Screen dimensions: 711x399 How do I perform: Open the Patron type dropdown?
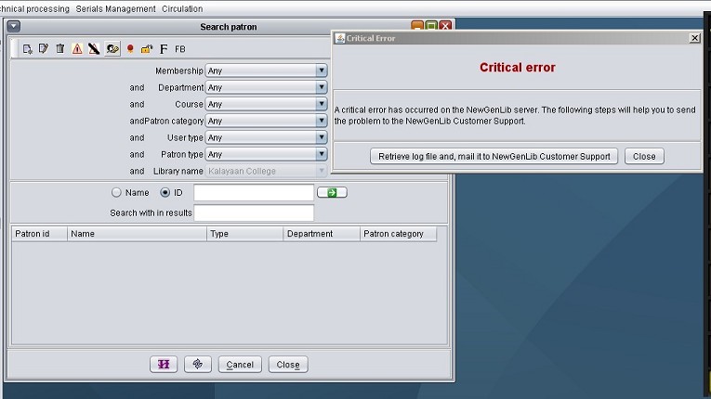(x=266, y=154)
